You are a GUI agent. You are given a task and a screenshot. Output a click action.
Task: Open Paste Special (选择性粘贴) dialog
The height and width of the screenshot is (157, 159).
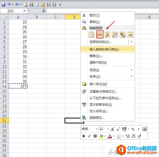(105, 42)
